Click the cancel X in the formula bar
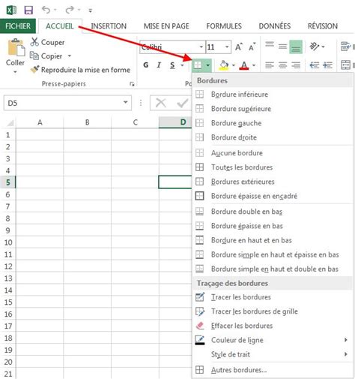 (x=161, y=103)
